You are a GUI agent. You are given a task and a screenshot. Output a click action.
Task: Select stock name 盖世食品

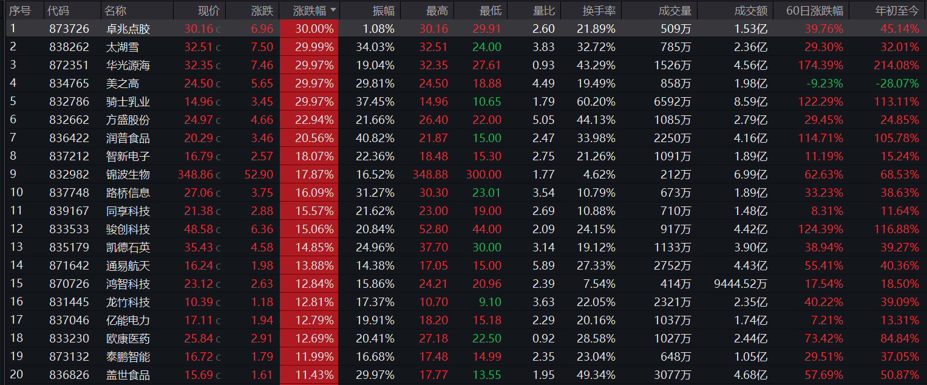click(127, 375)
